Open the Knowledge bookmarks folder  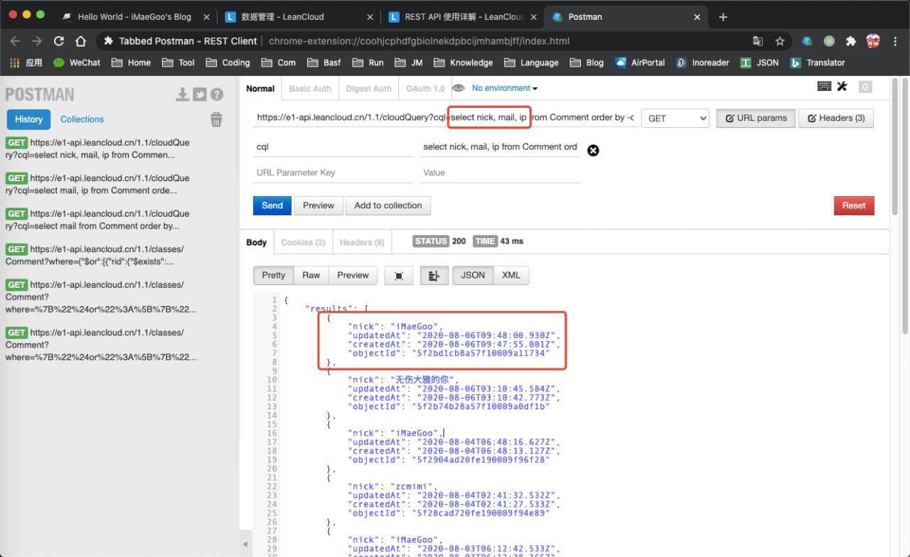(463, 63)
